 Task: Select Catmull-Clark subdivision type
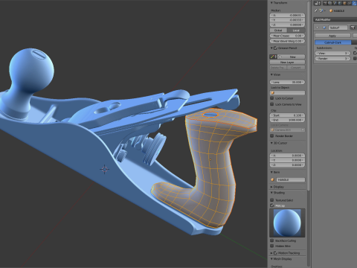(333, 42)
